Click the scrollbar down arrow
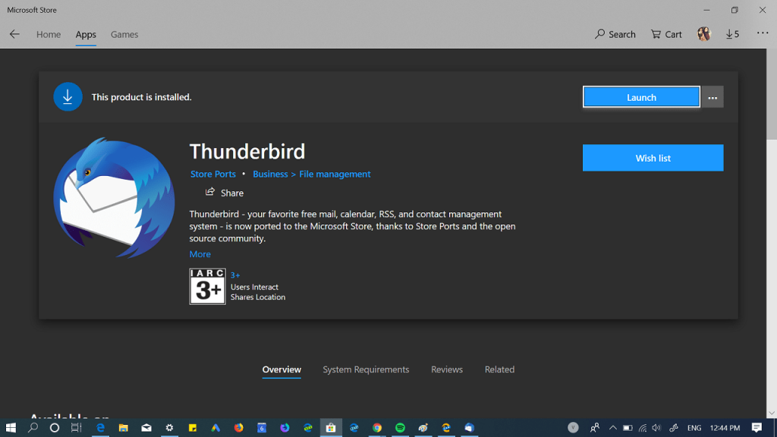This screenshot has height=437, width=777. [x=772, y=413]
